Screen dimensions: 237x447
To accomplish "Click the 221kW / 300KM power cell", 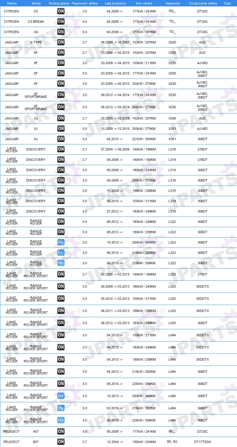I will pyautogui.click(x=144, y=139).
